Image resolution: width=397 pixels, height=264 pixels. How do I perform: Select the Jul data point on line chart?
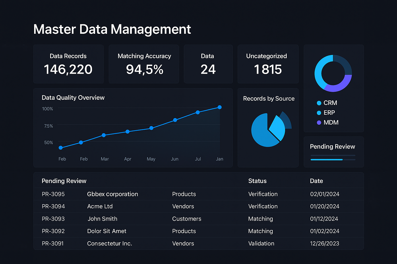coord(198,112)
